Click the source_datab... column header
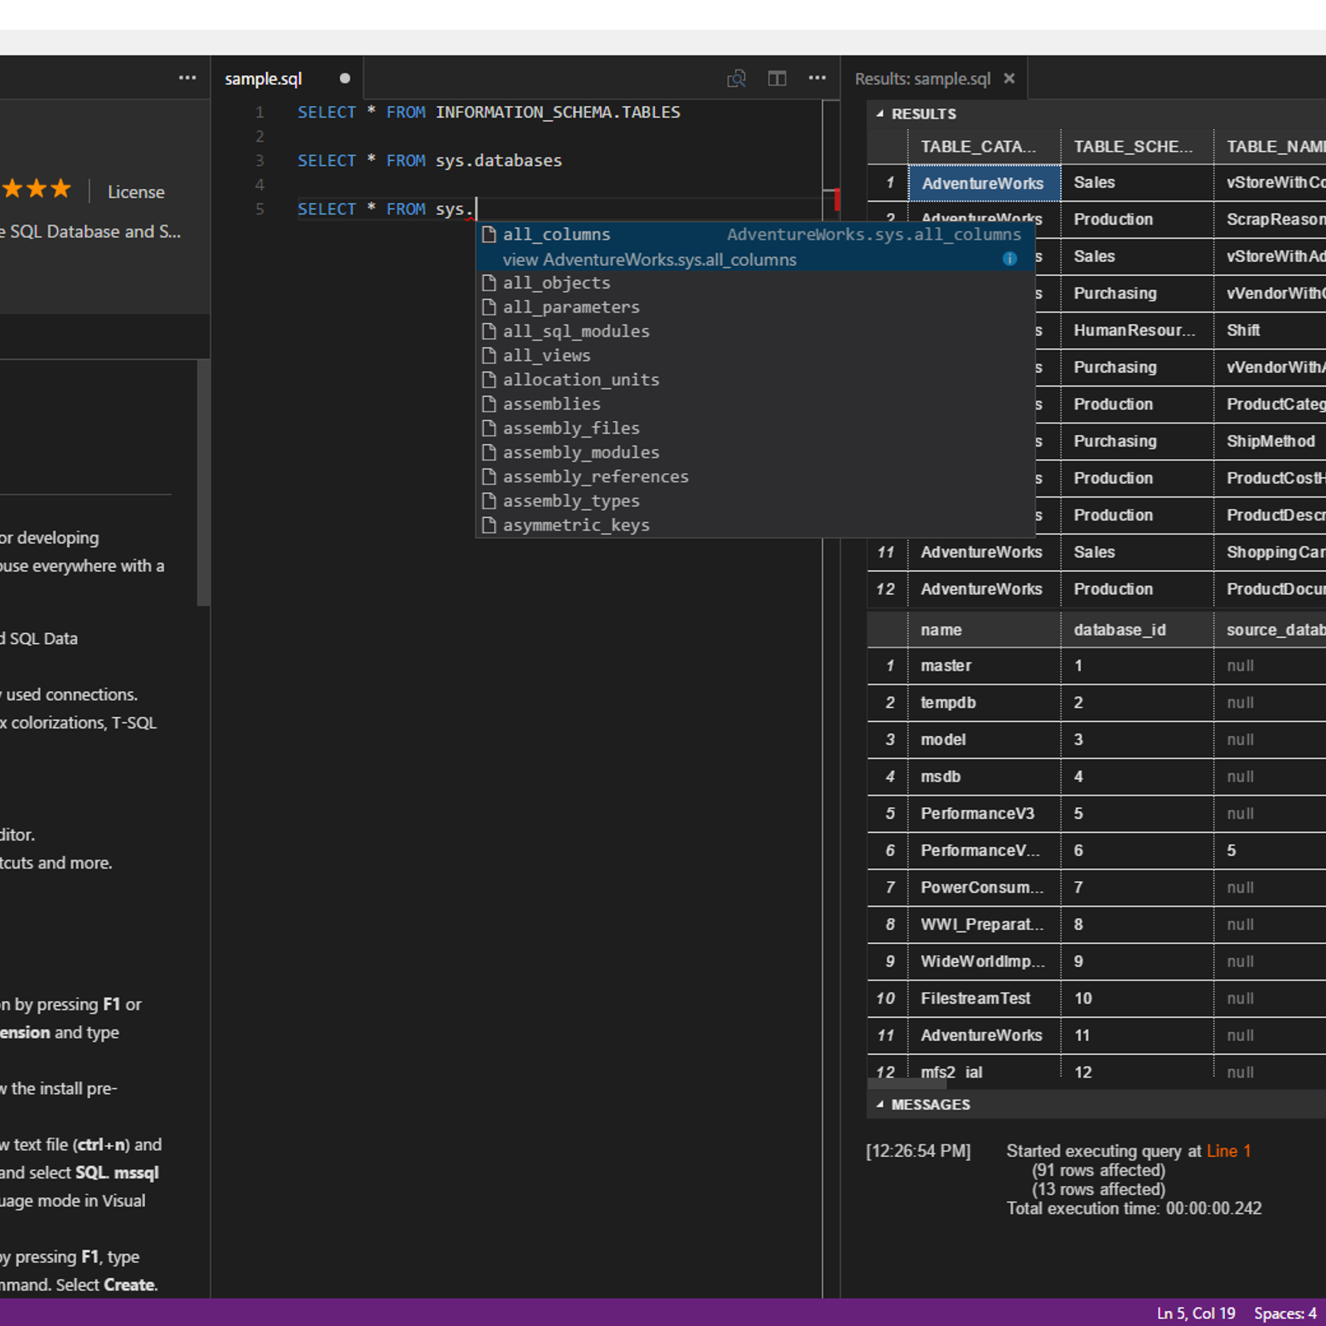Screen dimensions: 1326x1326 1270,630
